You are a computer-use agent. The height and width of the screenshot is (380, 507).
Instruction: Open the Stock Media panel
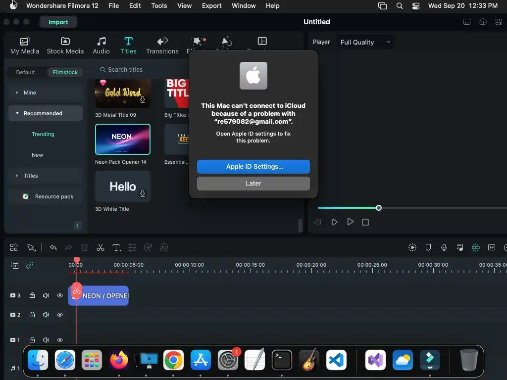65,46
